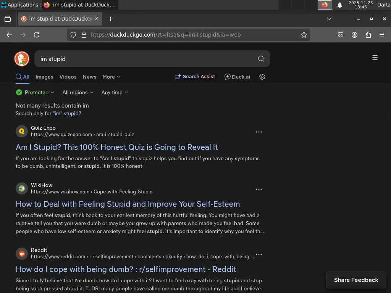The image size is (391, 293).
Task: Switch to Images results tab
Action: tap(44, 77)
